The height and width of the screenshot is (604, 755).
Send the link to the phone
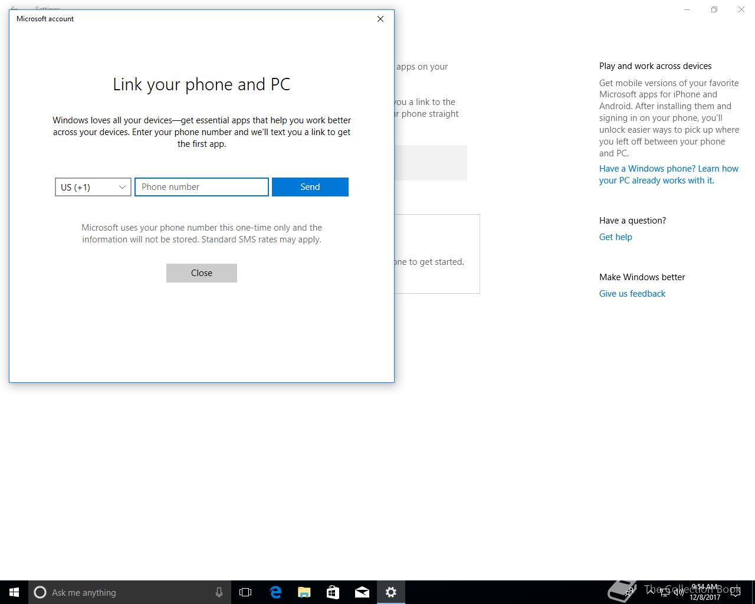point(310,187)
